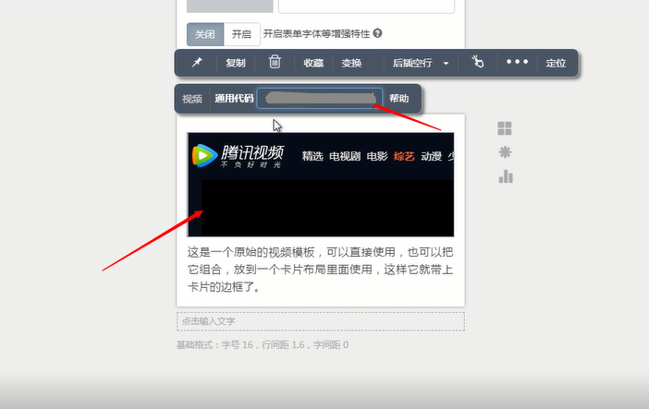Select the 开启 toggle option
Image resolution: width=649 pixels, height=409 pixels.
(x=241, y=34)
